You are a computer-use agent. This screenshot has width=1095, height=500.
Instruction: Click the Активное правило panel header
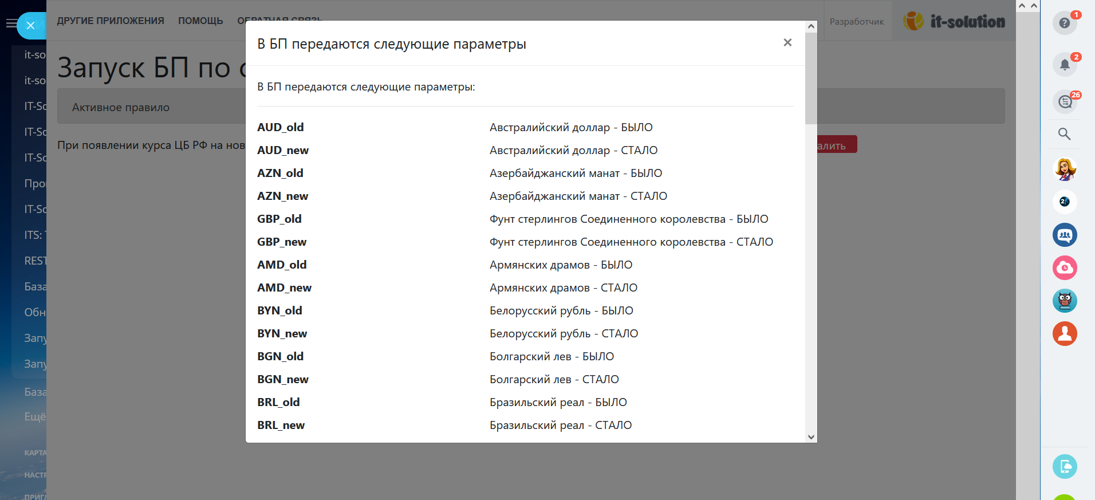(x=121, y=108)
